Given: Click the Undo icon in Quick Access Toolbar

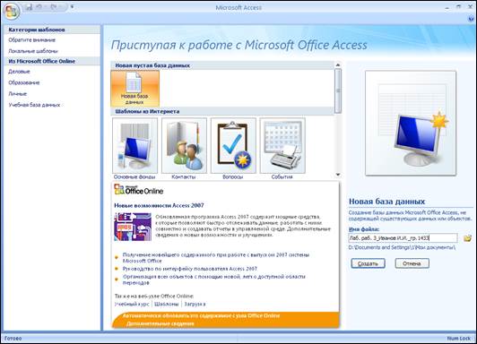Looking at the screenshot, I should point(39,7).
